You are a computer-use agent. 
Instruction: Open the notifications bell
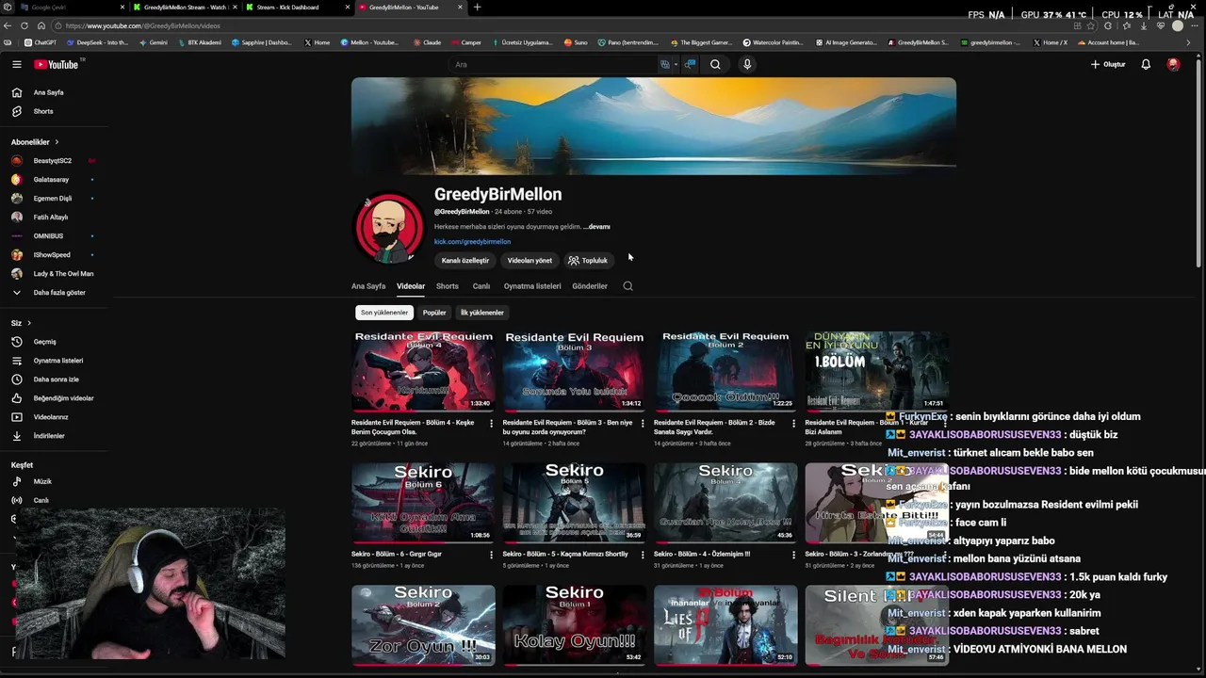(1146, 64)
